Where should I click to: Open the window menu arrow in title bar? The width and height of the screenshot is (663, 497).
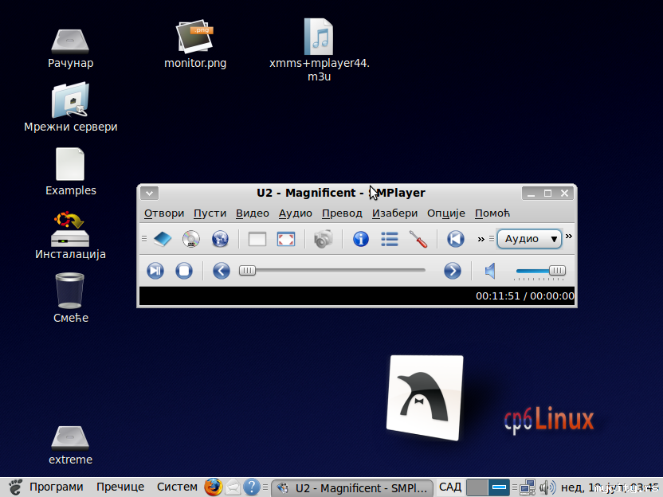tap(149, 193)
